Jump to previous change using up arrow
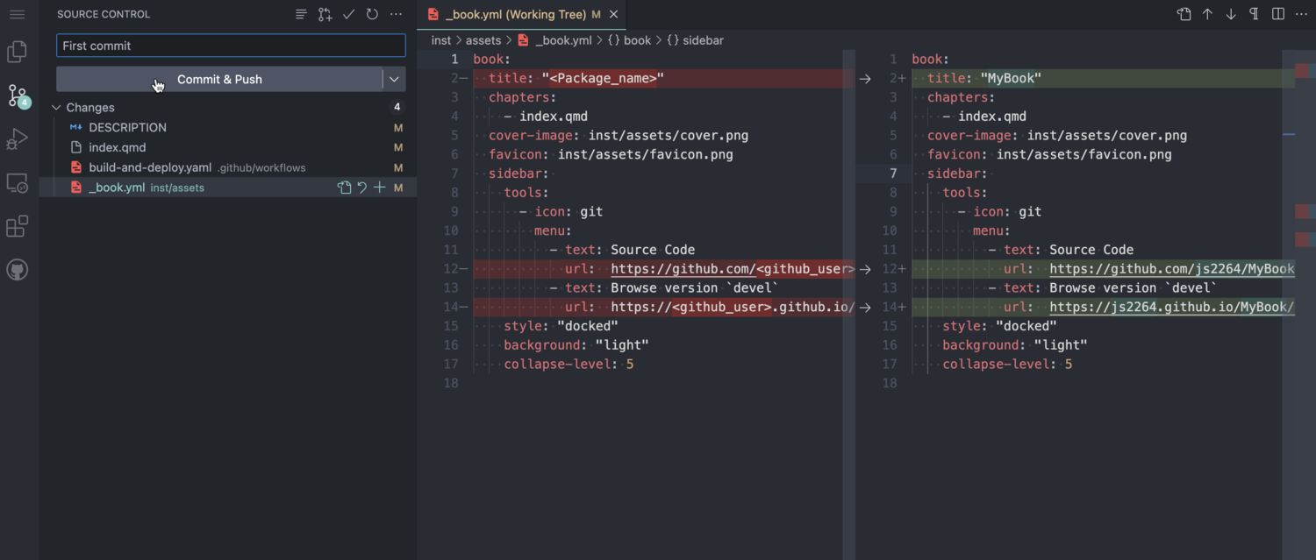1316x560 pixels. point(1207,14)
